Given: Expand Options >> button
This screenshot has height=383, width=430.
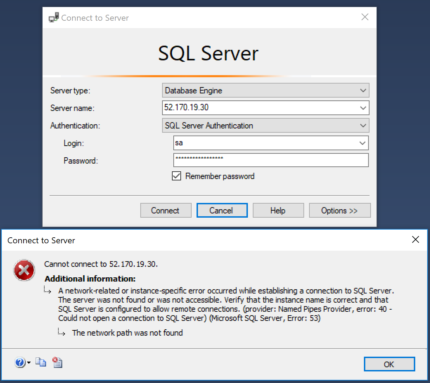Looking at the screenshot, I should click(x=340, y=210).
